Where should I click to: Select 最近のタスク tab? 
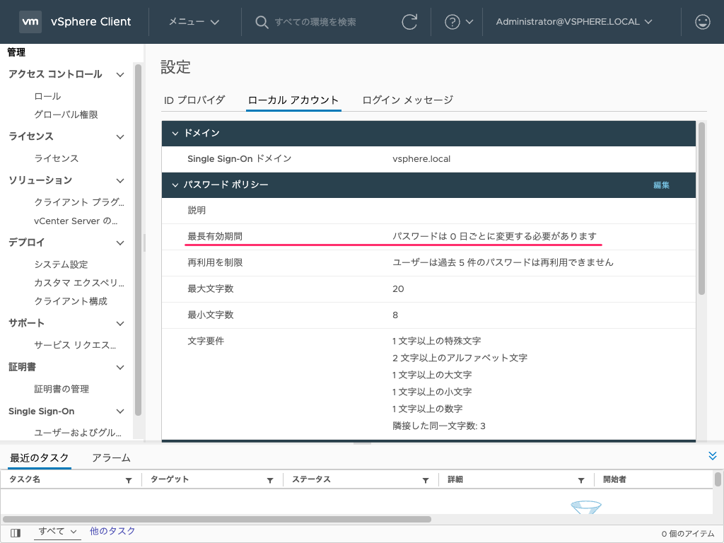(x=40, y=458)
